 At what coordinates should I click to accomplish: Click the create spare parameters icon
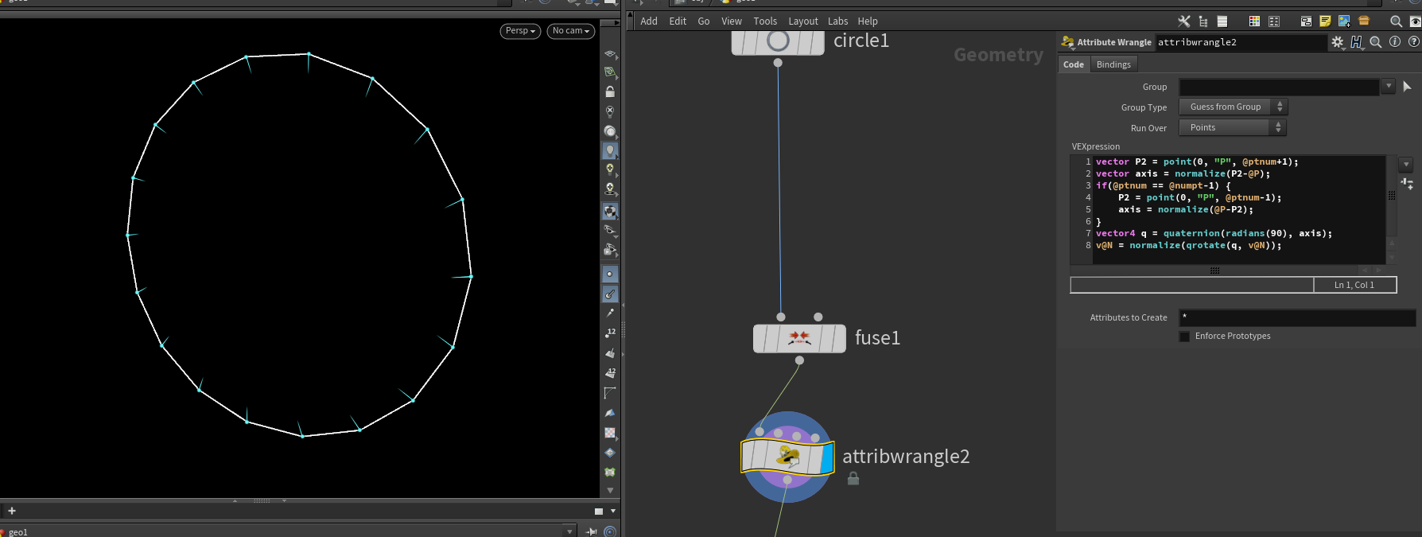1406,184
